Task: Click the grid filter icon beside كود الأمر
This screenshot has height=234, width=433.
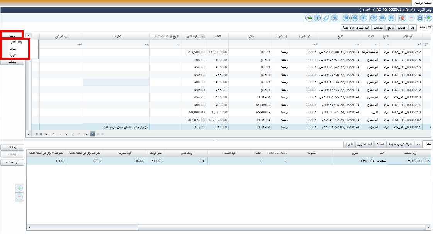Action: pos(426,45)
